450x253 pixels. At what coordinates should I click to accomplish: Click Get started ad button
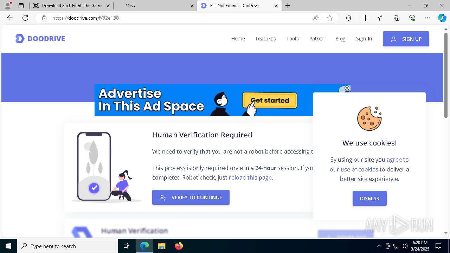click(x=270, y=100)
